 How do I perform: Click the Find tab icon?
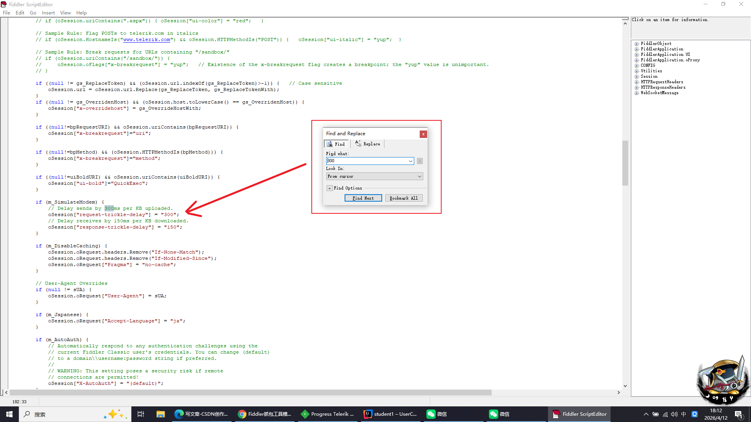coord(330,144)
